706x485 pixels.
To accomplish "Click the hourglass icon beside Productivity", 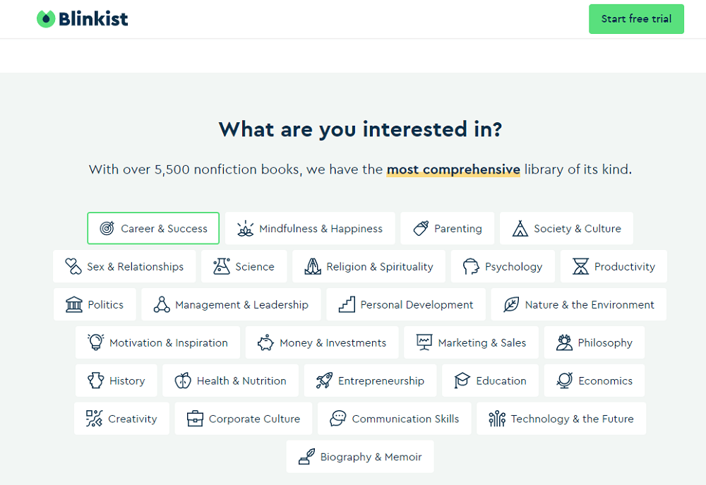I will pos(580,267).
